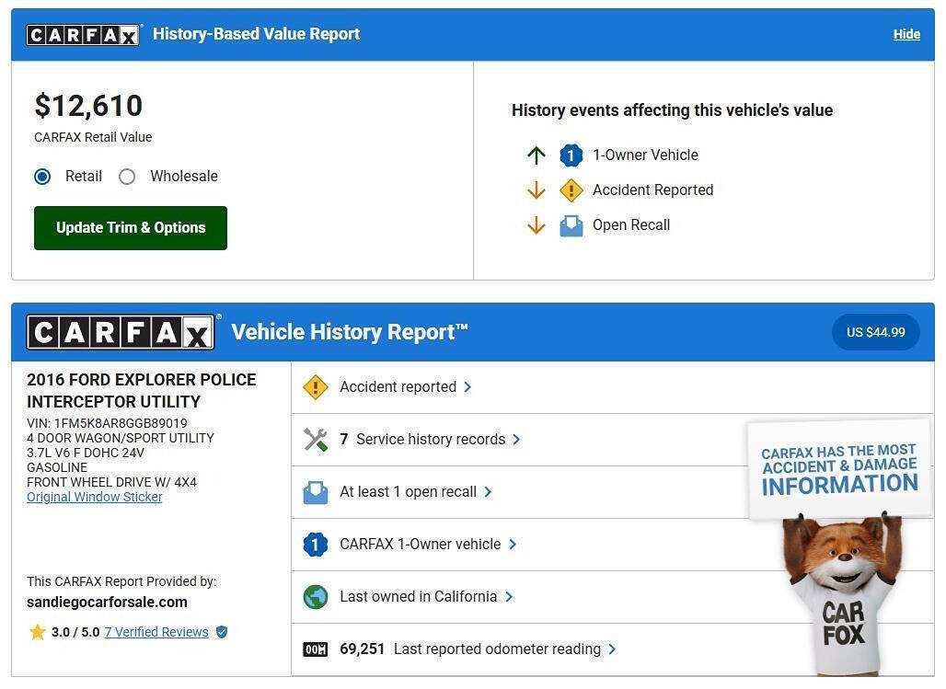946x689 pixels.
Task: Select the Wholesale radio button
Action: coord(127,177)
